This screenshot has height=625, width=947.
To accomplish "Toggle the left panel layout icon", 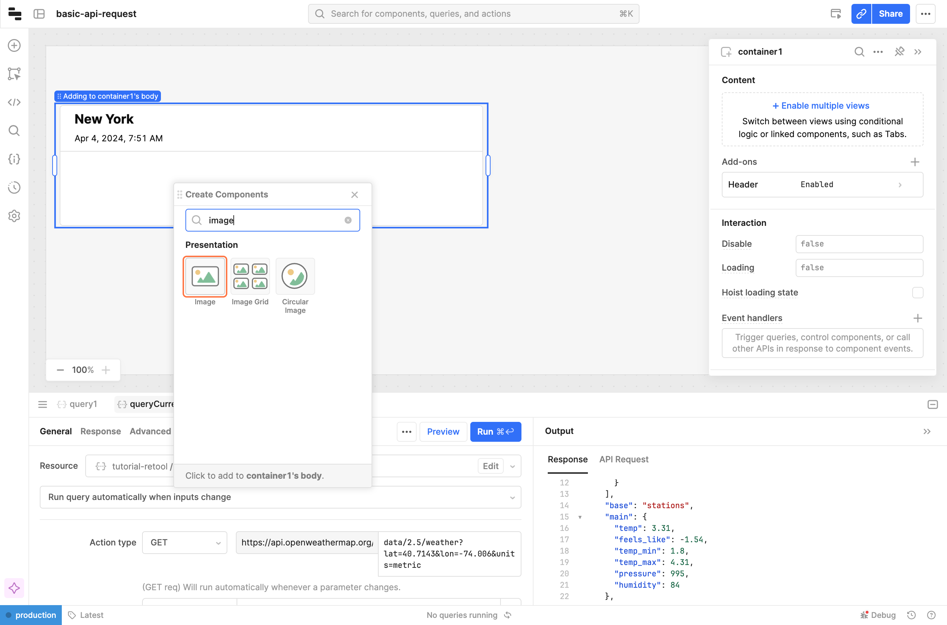I will click(x=39, y=14).
